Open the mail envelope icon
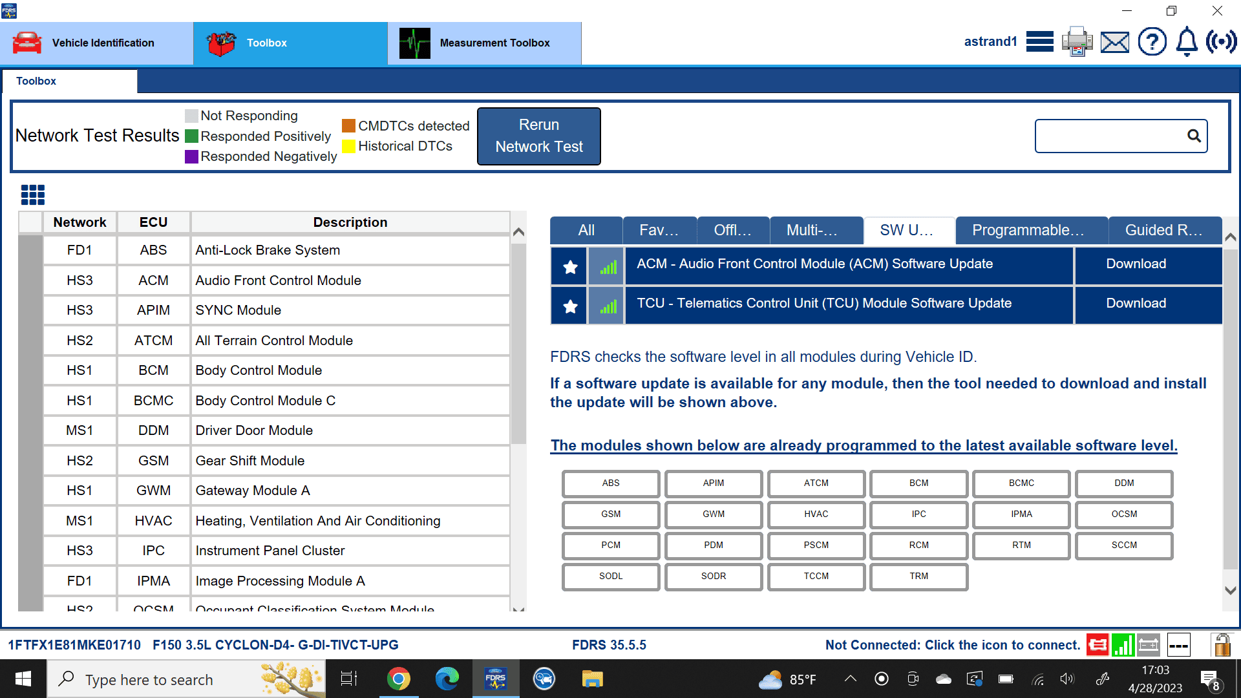This screenshot has height=698, width=1241. pos(1115,43)
